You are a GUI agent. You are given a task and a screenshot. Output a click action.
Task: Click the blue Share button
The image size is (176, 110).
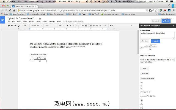point(166,21)
